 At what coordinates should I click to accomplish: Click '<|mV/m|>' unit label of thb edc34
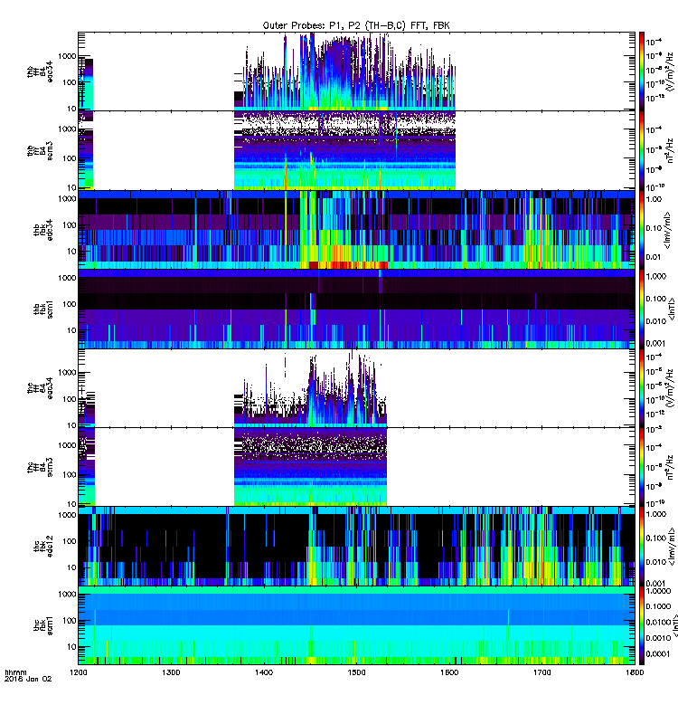click(x=668, y=230)
